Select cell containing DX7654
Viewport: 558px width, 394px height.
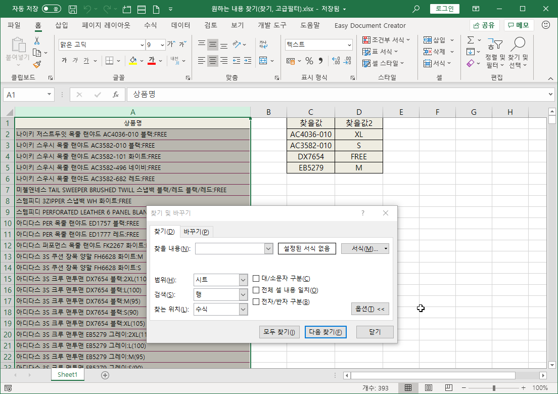311,157
